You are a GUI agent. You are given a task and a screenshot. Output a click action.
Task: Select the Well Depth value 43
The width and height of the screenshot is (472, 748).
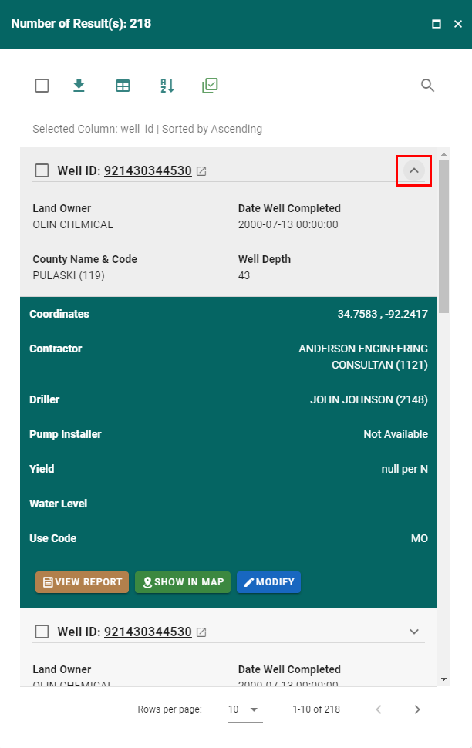pyautogui.click(x=244, y=276)
